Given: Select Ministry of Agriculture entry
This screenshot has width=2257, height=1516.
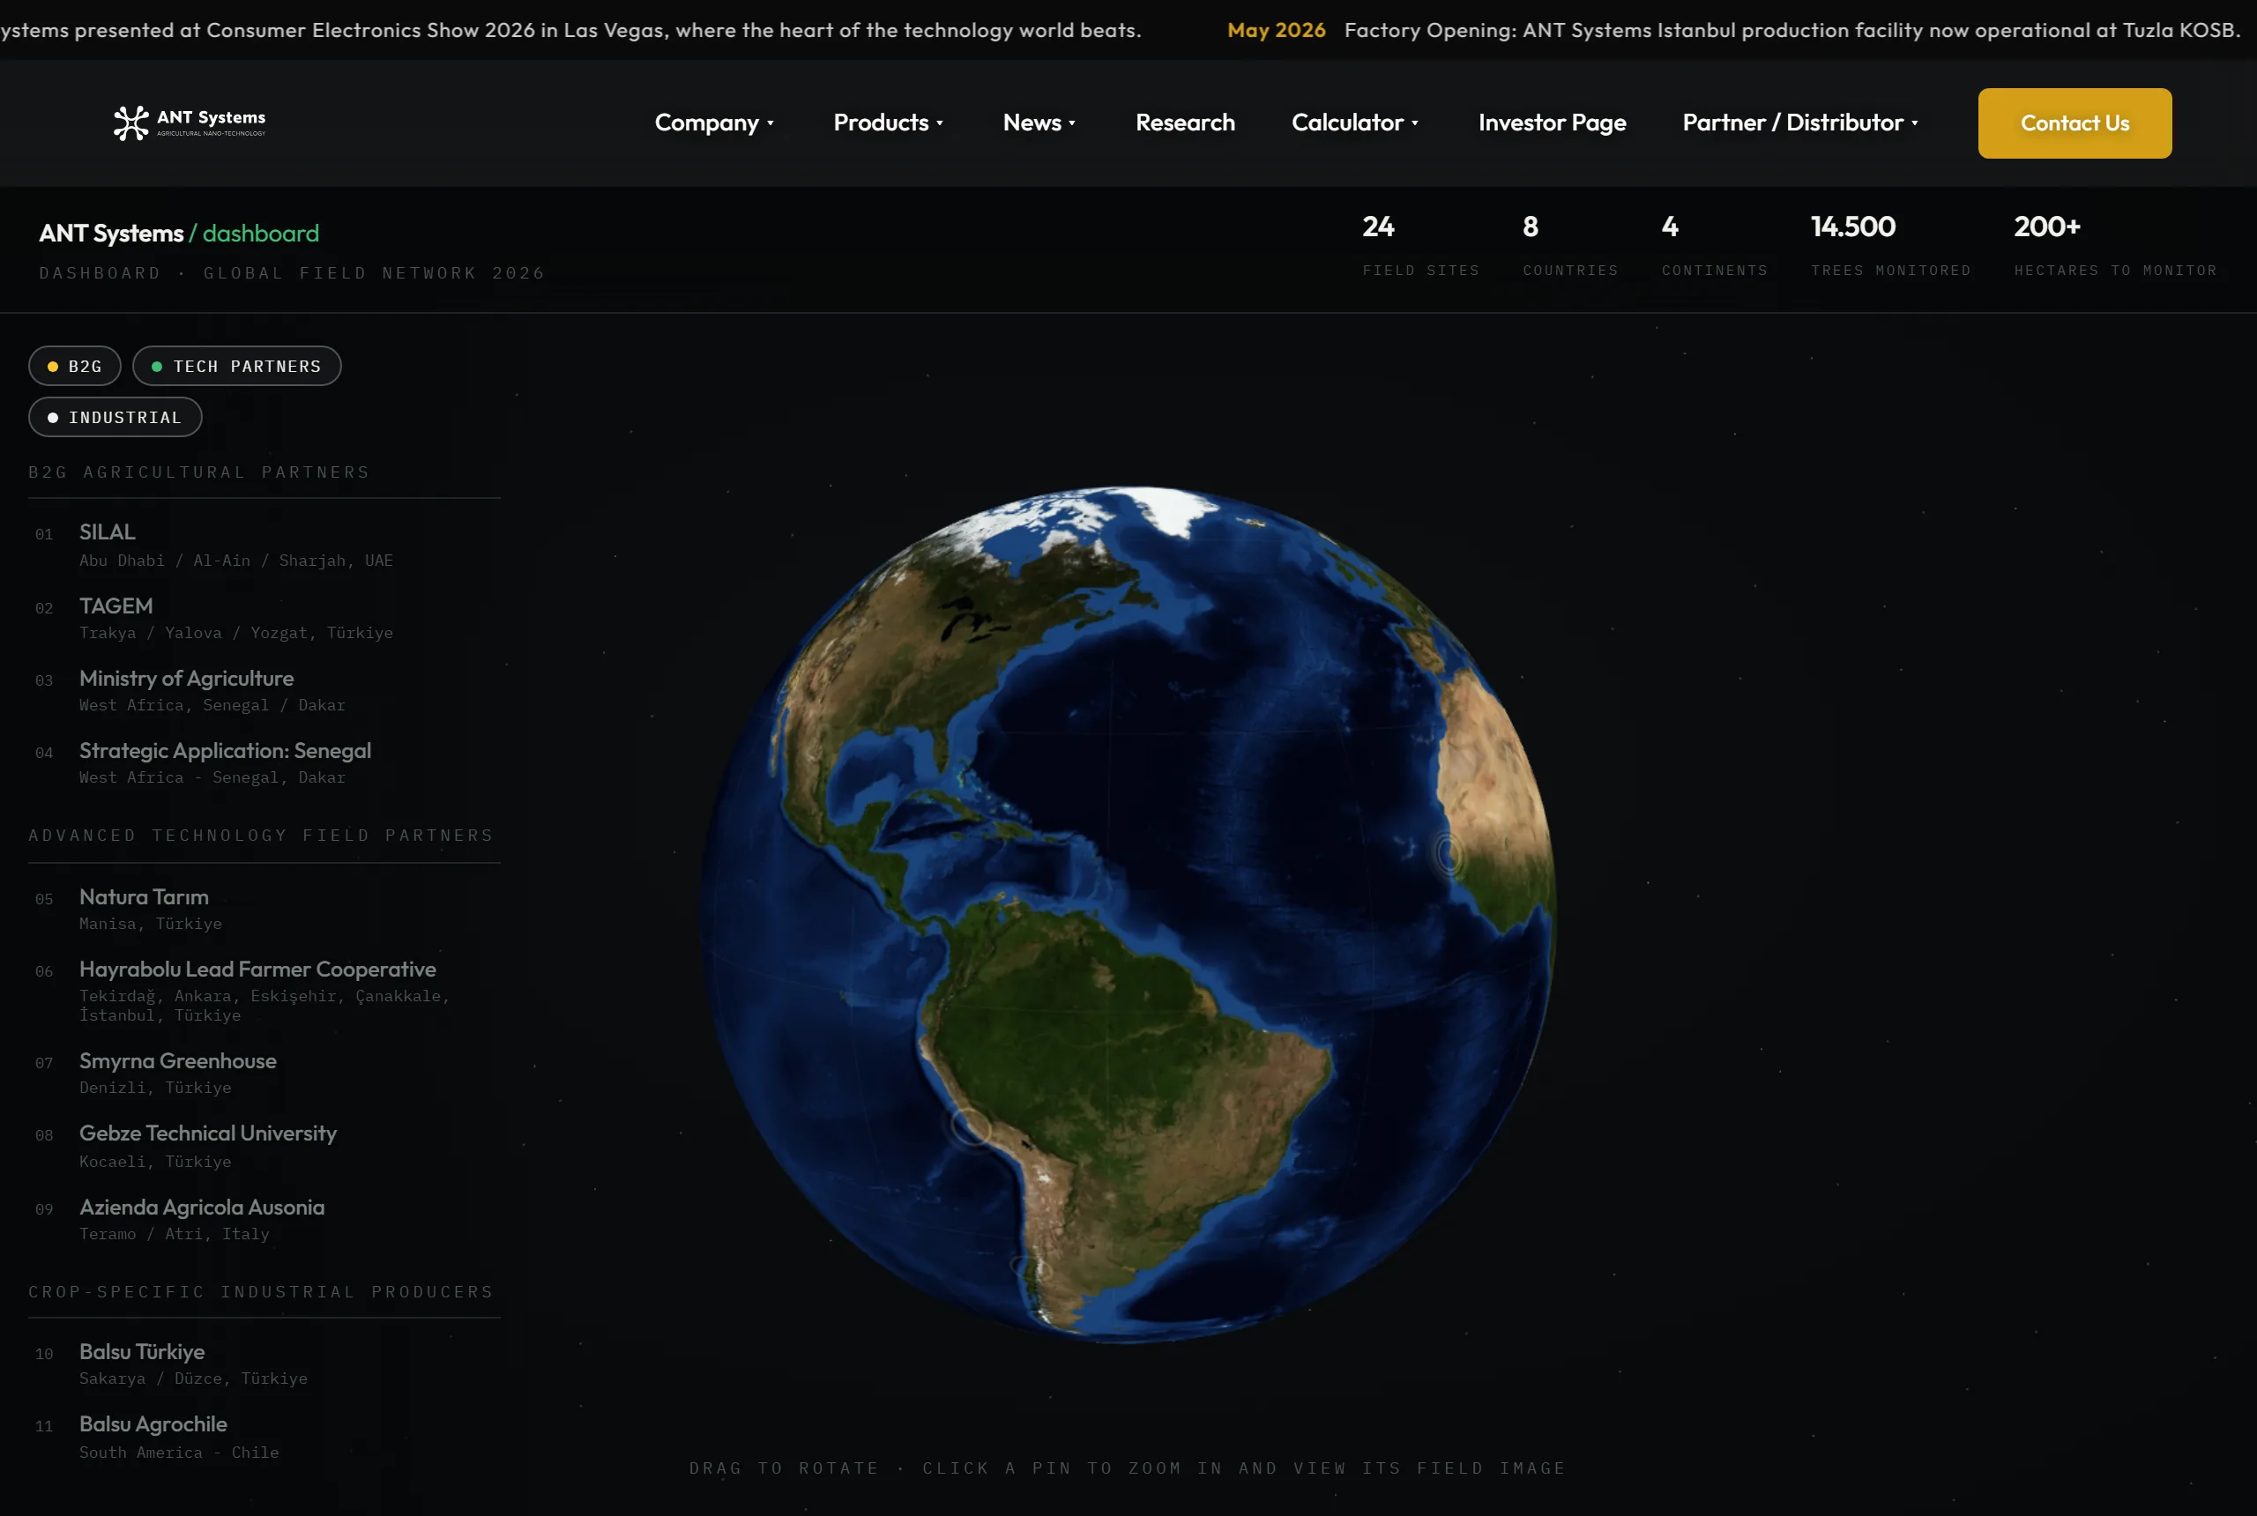Looking at the screenshot, I should coord(264,690).
